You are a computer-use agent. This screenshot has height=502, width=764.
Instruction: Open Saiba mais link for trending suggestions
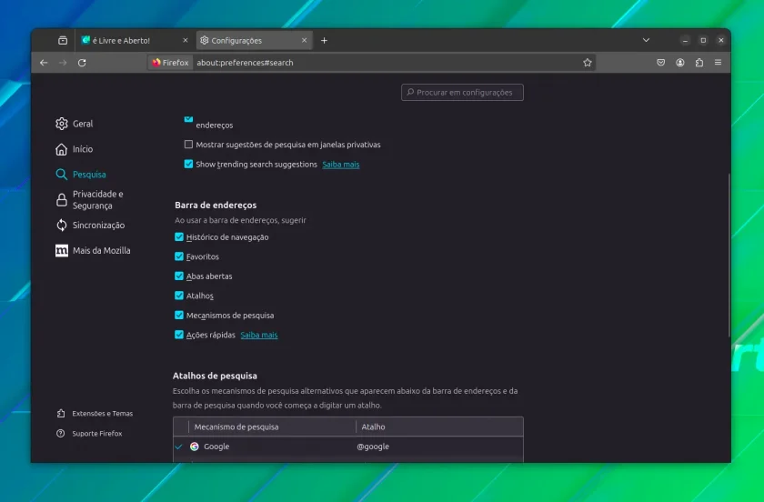[340, 165]
